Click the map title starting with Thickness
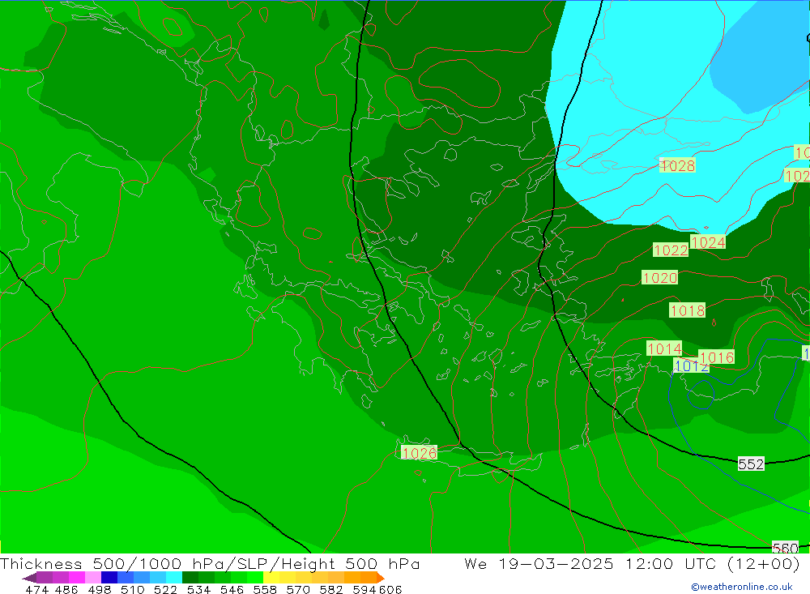 click(210, 563)
